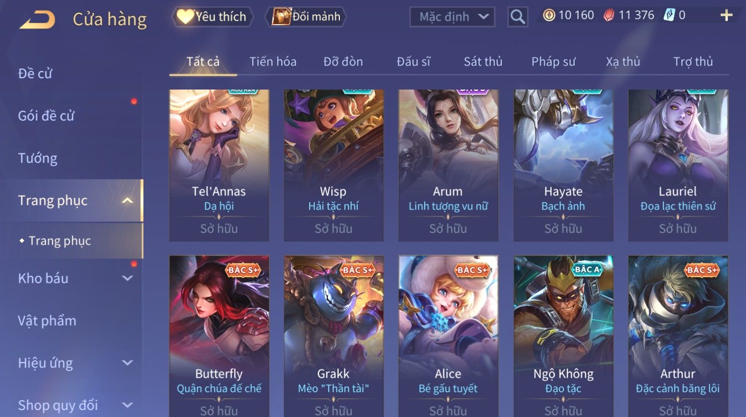Switch to the Sát thủ tab
This screenshot has width=746, height=417.
tap(483, 61)
